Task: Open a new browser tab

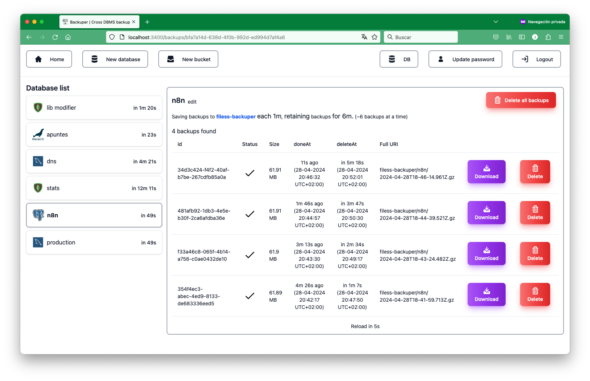Action: coord(147,22)
